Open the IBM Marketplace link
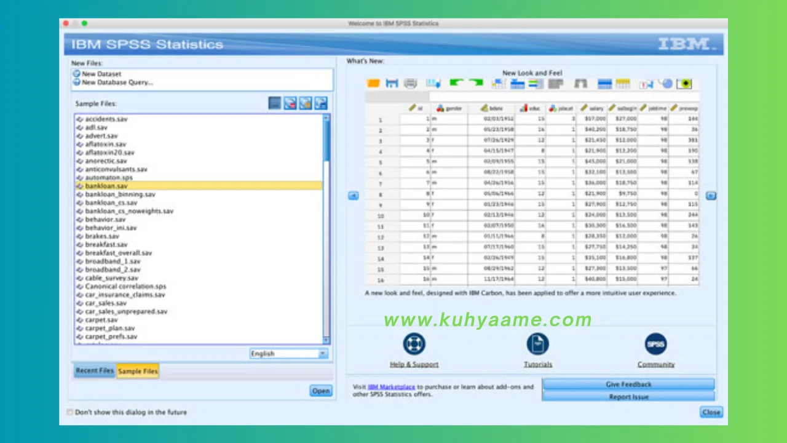The width and height of the screenshot is (787, 443). [392, 387]
